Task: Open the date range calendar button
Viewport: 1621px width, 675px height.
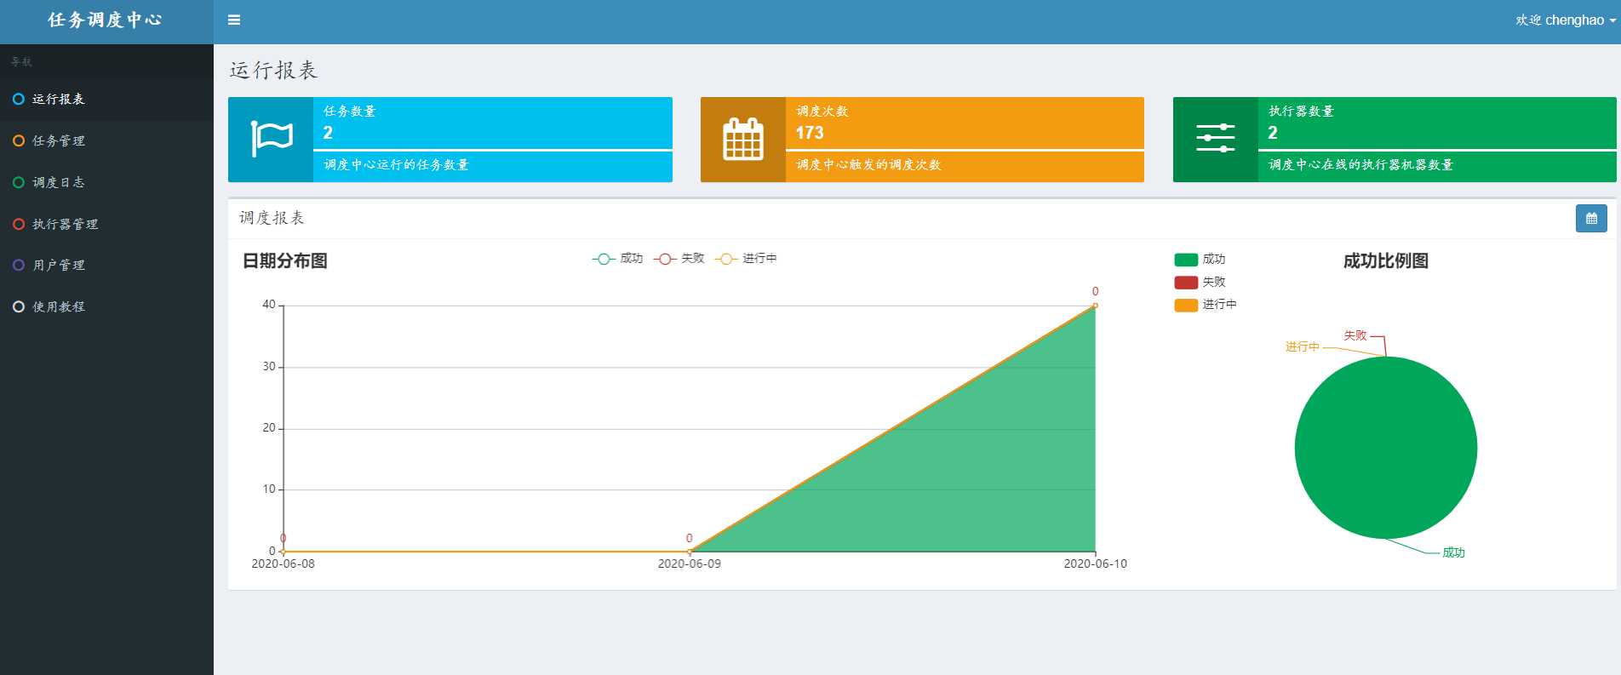Action: (x=1591, y=219)
